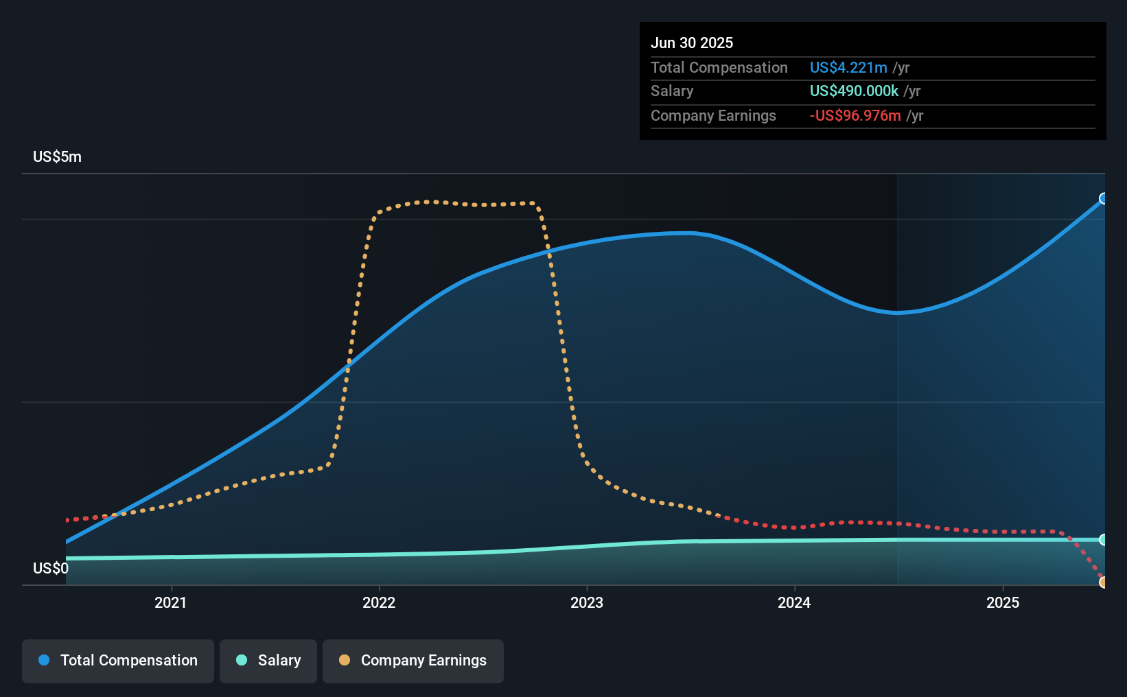Click the US$0 y-axis label

51,568
